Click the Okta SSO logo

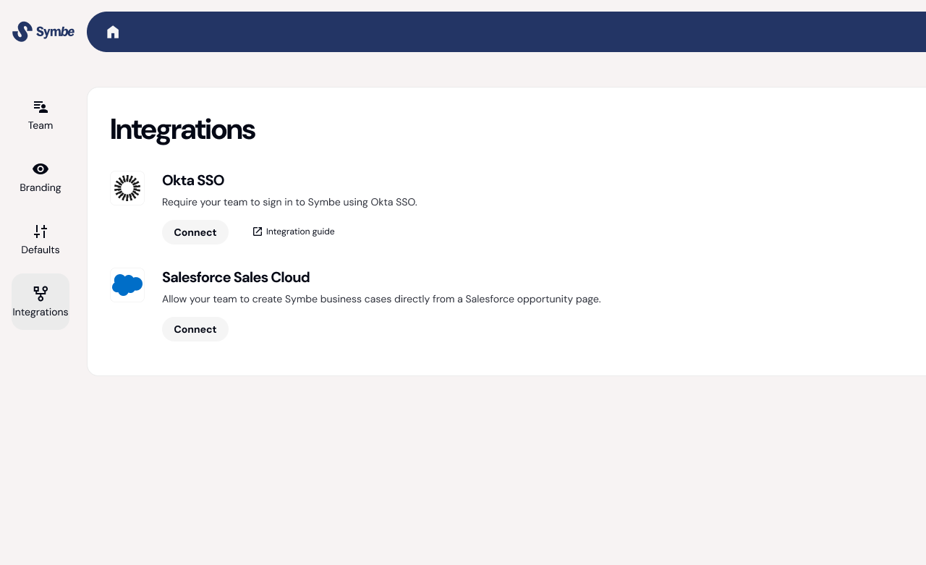(127, 188)
